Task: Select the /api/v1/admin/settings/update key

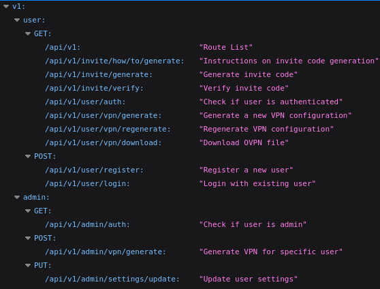Action: [112, 279]
